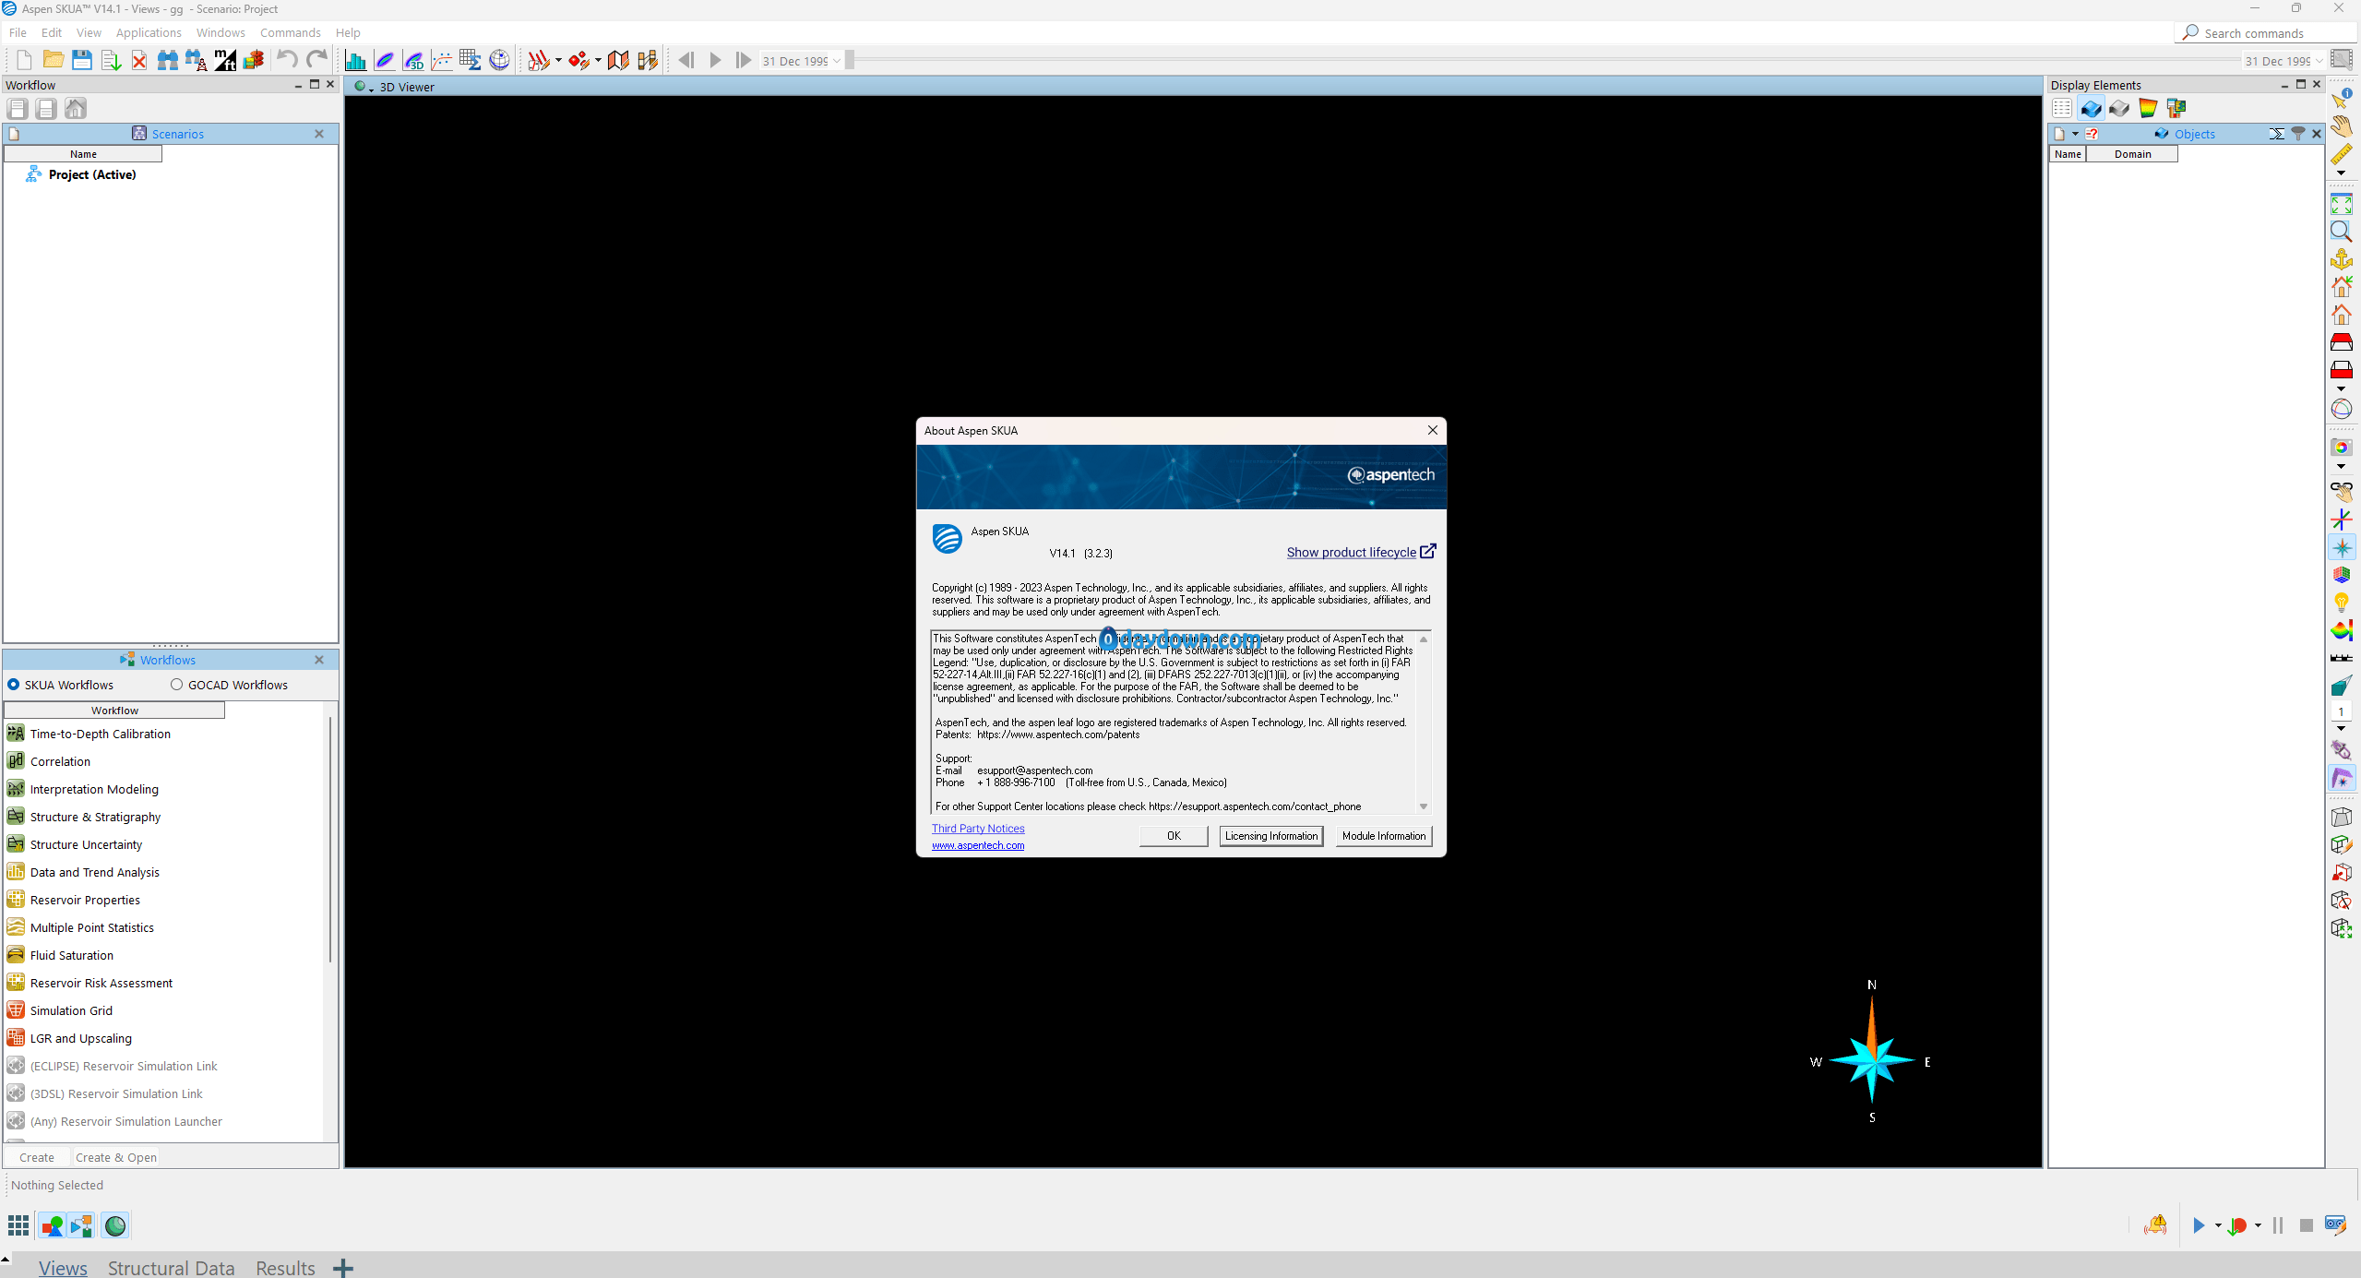Toggle the compass display icon
The width and height of the screenshot is (2361, 1278).
click(x=2342, y=548)
